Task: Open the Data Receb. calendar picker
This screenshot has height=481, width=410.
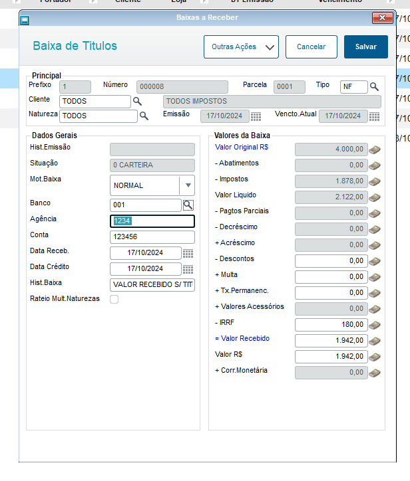Action: coord(188,253)
